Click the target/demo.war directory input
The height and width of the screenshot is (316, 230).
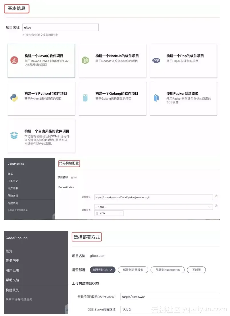pyautogui.click(x=170, y=297)
